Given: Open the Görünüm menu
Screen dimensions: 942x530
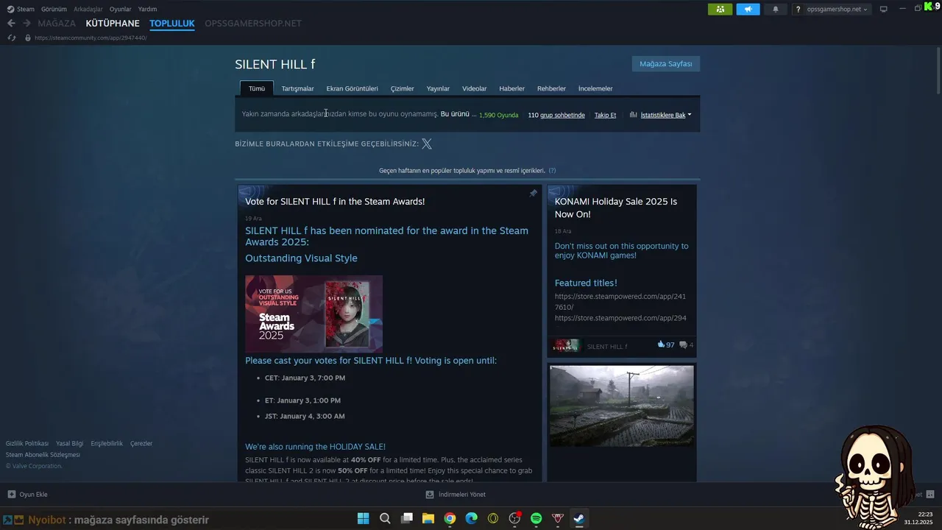Looking at the screenshot, I should (54, 10).
